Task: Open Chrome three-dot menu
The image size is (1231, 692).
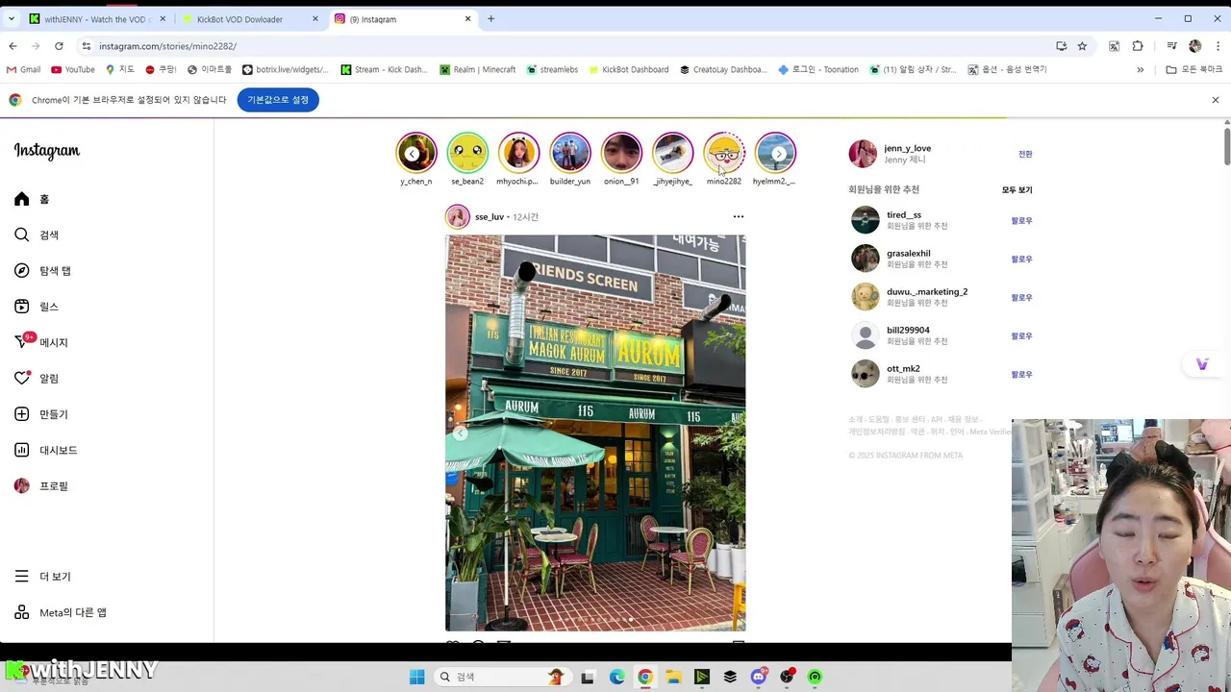Action: [1217, 46]
